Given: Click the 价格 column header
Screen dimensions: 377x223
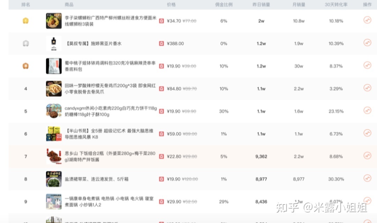Looking at the screenshot, I should (171, 5).
